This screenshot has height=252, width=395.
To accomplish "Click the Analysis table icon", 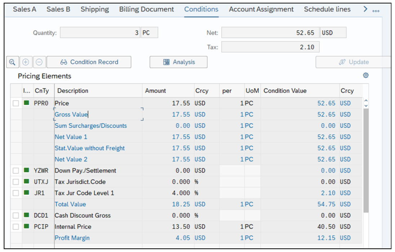I will [166, 62].
